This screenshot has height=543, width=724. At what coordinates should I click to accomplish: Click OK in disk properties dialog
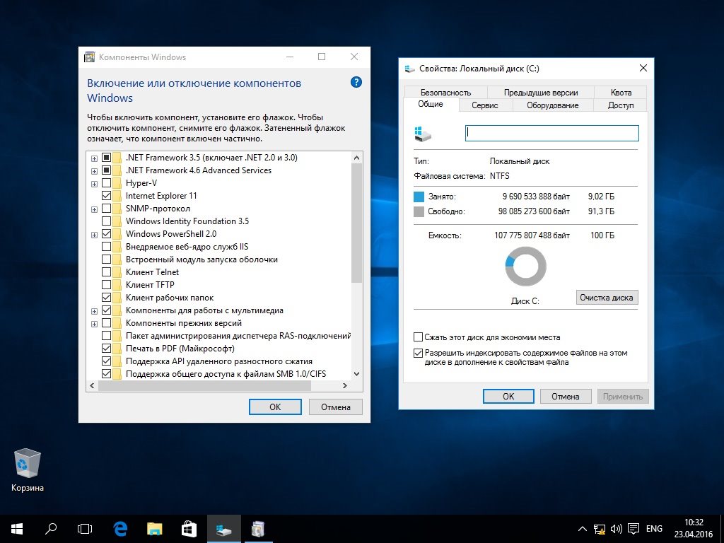click(508, 396)
